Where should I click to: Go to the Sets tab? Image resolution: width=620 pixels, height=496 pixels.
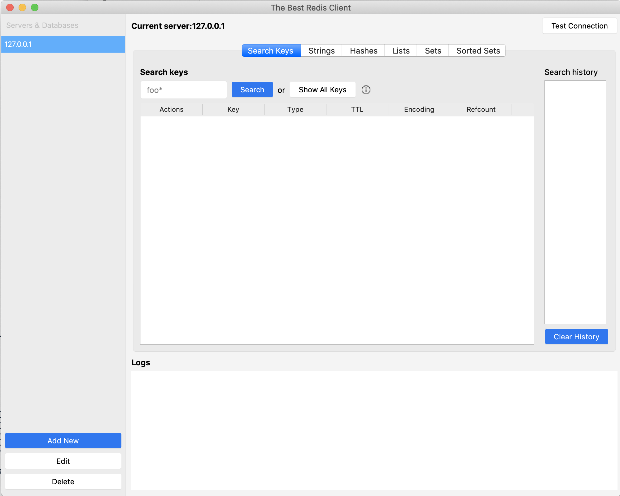coord(433,51)
